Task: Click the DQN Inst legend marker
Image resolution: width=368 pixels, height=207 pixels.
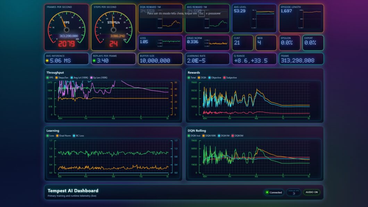Action: [x=189, y=135]
